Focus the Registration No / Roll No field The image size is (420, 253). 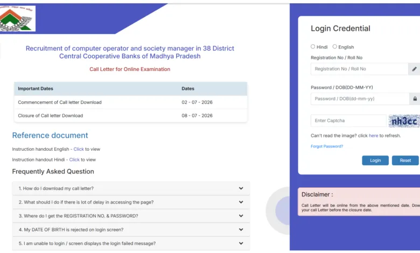[x=360, y=69]
